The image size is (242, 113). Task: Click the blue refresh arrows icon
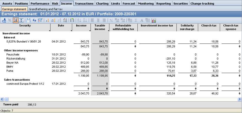point(34,20)
